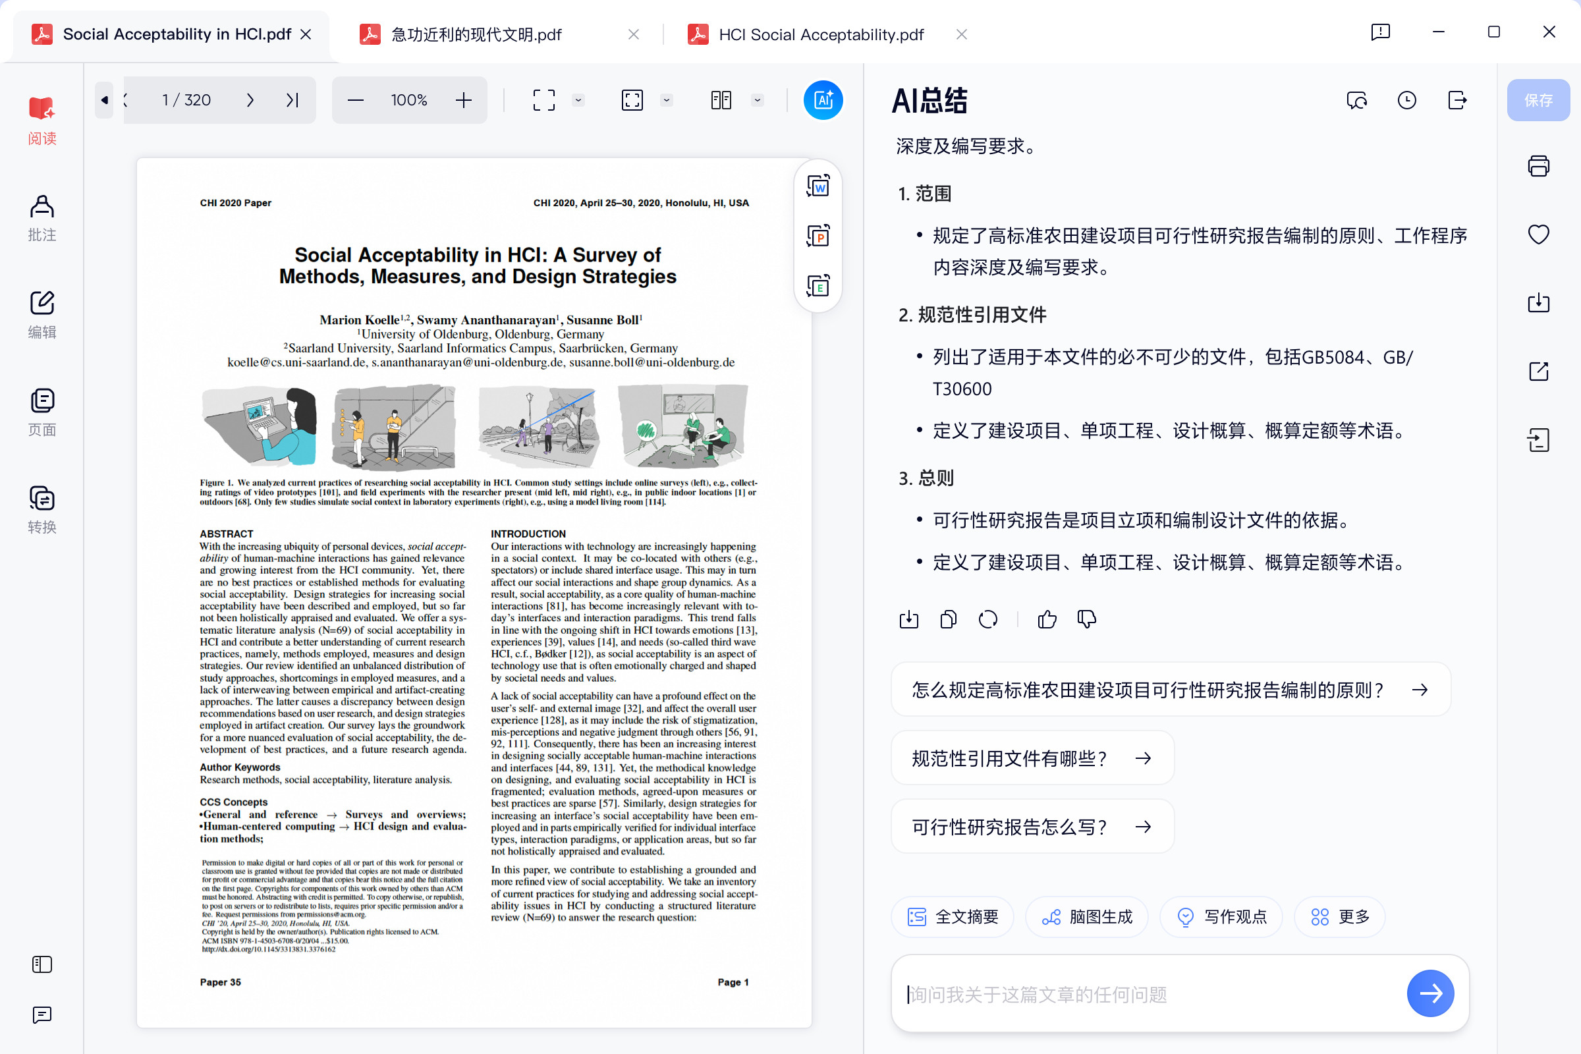Open new chat icon in AI总结 panel
This screenshot has height=1054, width=1581.
pyautogui.click(x=1357, y=100)
